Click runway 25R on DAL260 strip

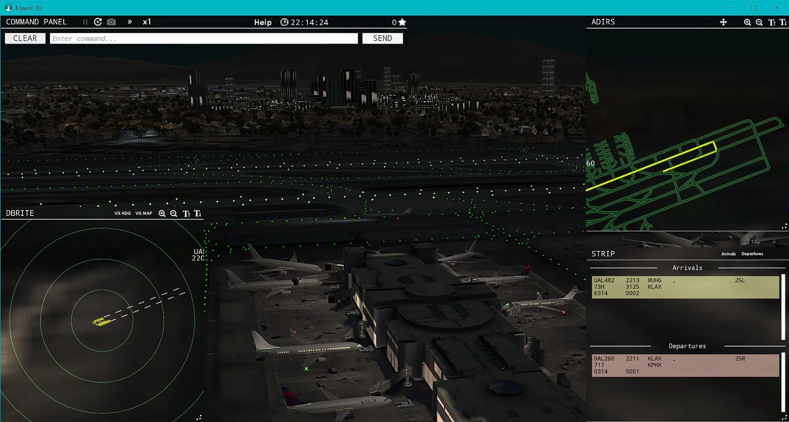(740, 359)
